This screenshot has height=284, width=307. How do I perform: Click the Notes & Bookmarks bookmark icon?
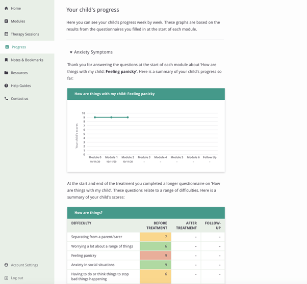(6, 60)
